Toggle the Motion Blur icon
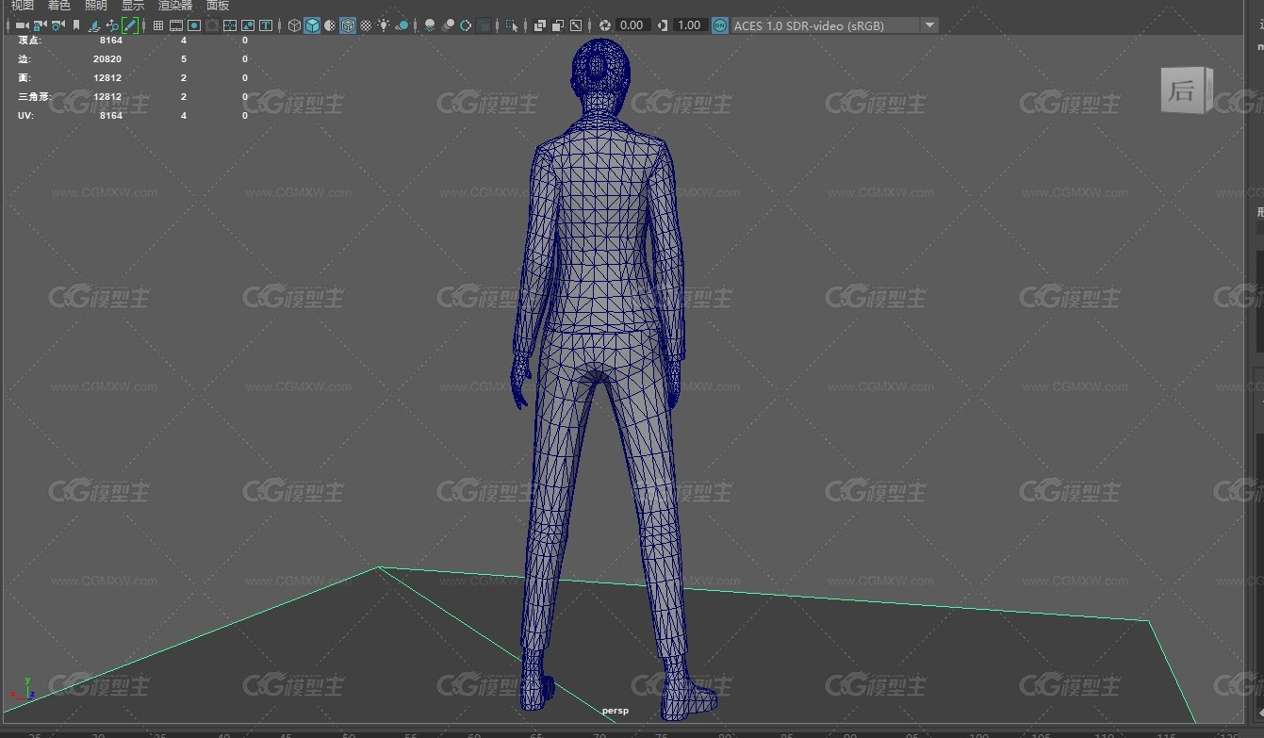Viewport: 1264px width, 738px height. pyautogui.click(x=448, y=25)
